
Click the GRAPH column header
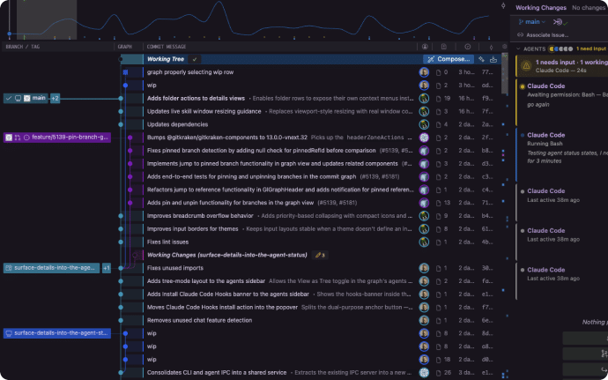click(125, 47)
